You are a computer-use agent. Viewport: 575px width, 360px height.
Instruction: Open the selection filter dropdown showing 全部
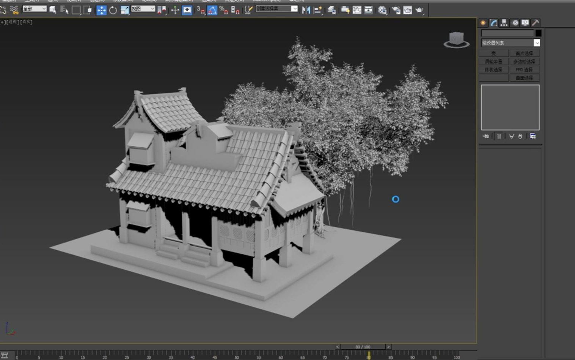tap(35, 9)
